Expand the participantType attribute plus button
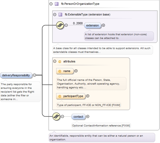This screenshot has height=143, width=160. [x=88, y=96]
